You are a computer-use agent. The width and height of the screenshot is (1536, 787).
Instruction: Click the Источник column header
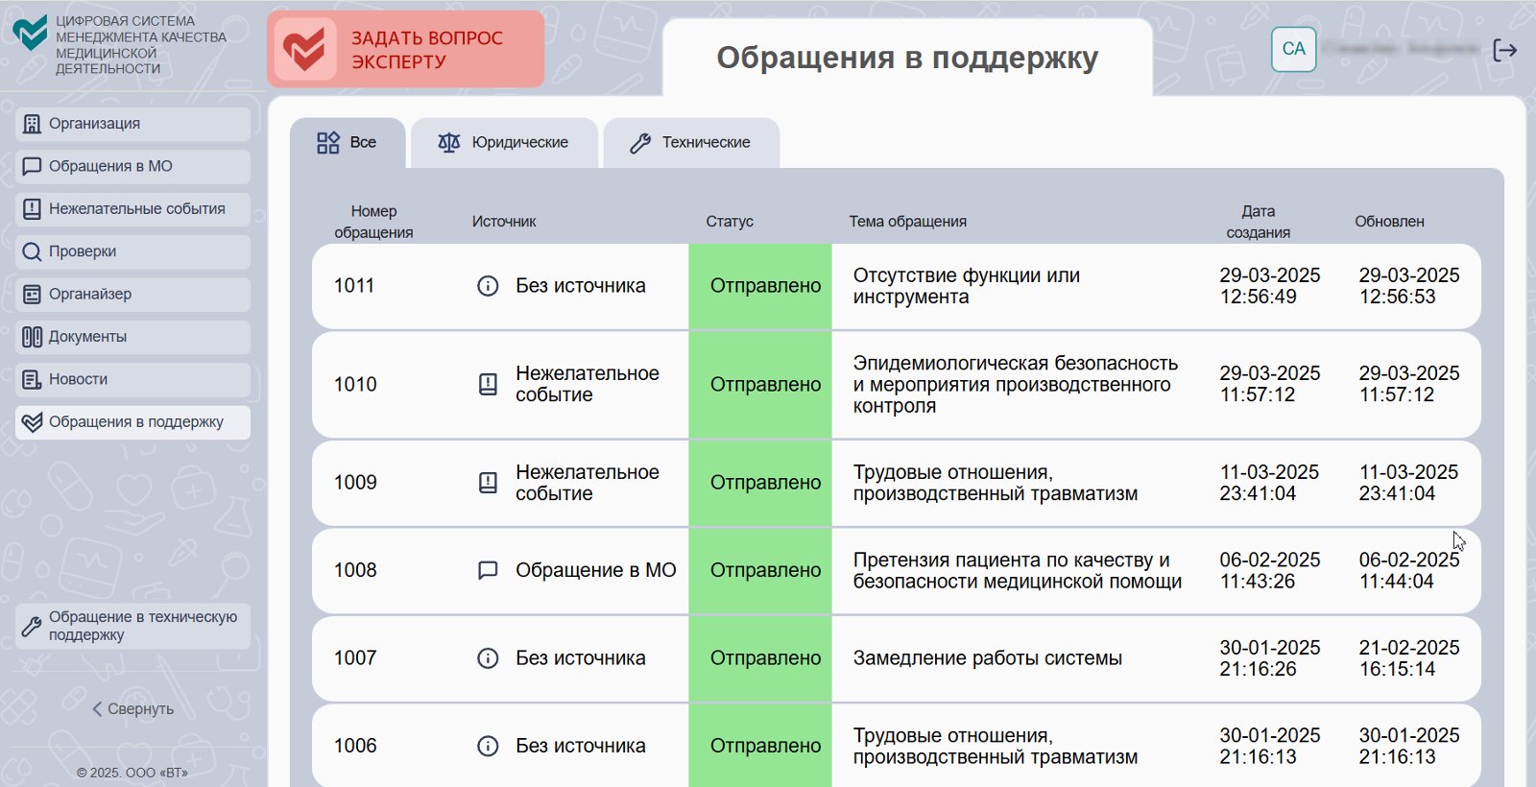pos(504,222)
